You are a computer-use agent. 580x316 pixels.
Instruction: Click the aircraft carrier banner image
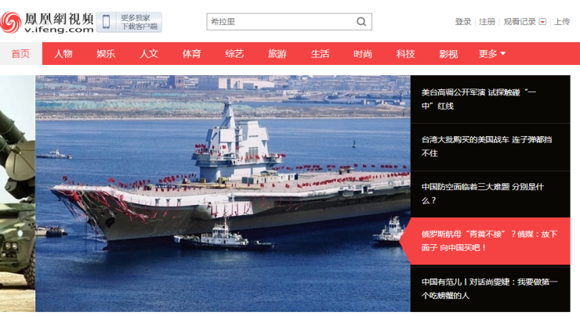coord(223,193)
